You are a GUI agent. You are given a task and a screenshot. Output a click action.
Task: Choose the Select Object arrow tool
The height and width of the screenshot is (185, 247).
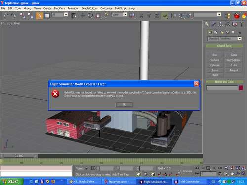pyautogui.click(x=40, y=16)
